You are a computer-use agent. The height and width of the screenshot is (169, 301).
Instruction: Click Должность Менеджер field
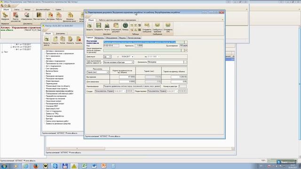pyautogui.click(x=166, y=62)
